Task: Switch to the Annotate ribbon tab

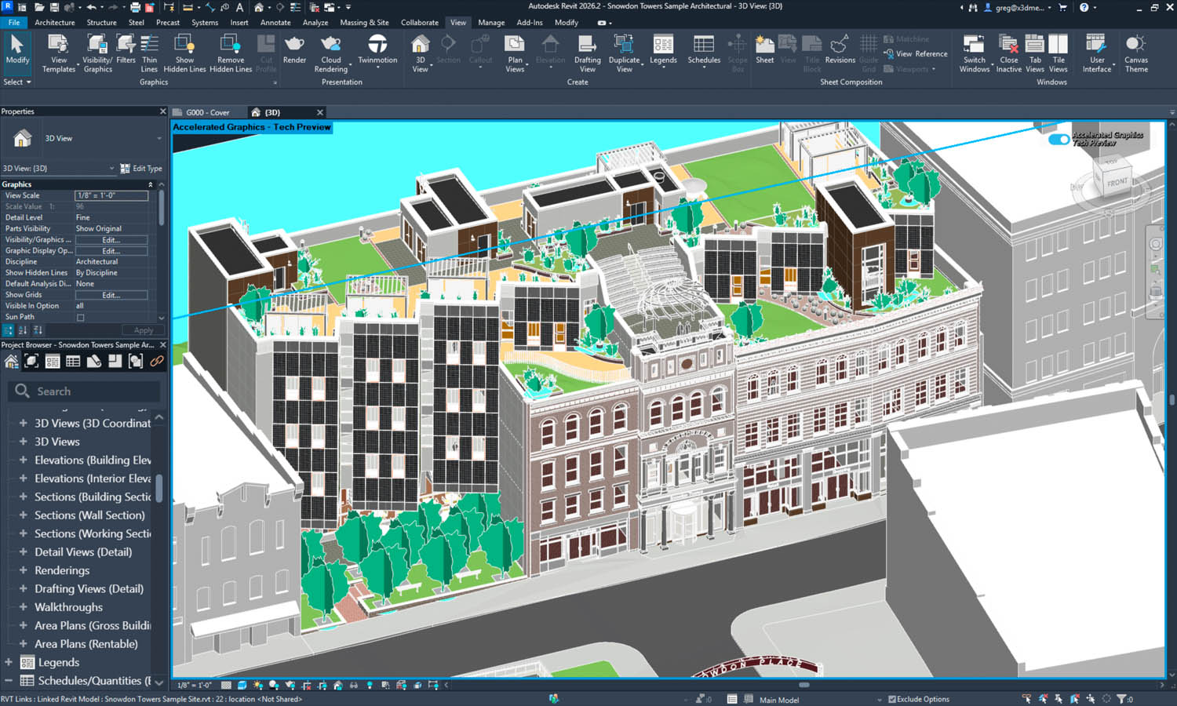Action: click(x=275, y=23)
